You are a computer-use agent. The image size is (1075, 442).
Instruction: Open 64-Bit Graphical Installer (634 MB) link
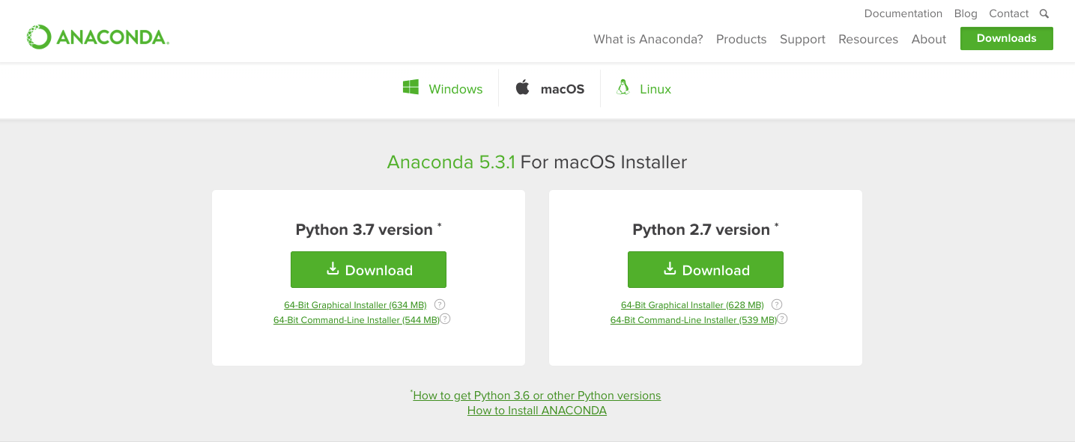point(355,305)
